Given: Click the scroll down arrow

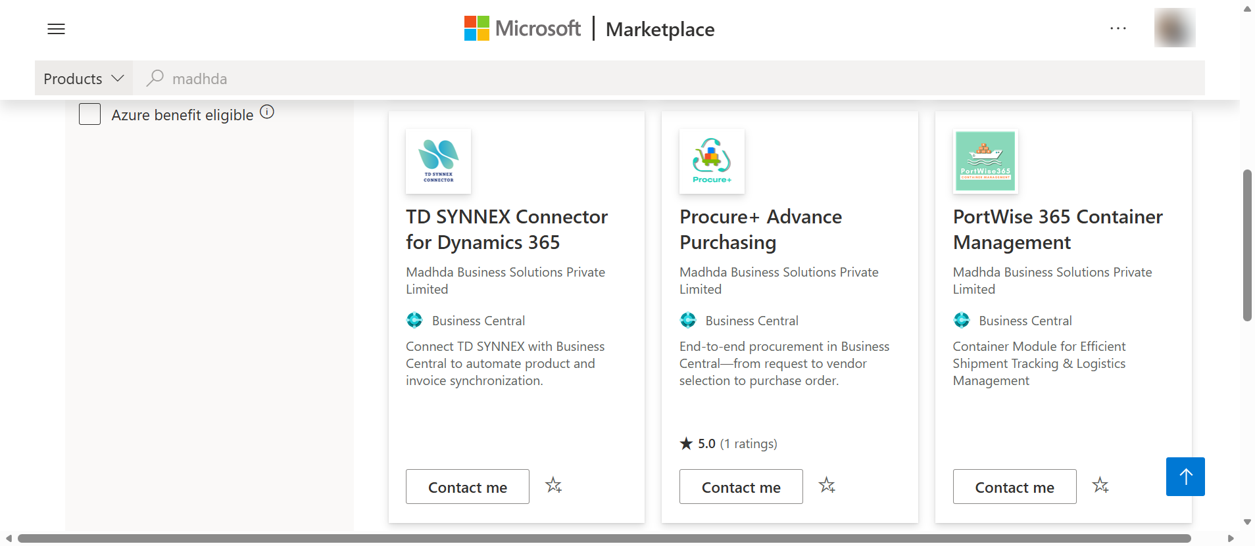Looking at the screenshot, I should [1247, 522].
